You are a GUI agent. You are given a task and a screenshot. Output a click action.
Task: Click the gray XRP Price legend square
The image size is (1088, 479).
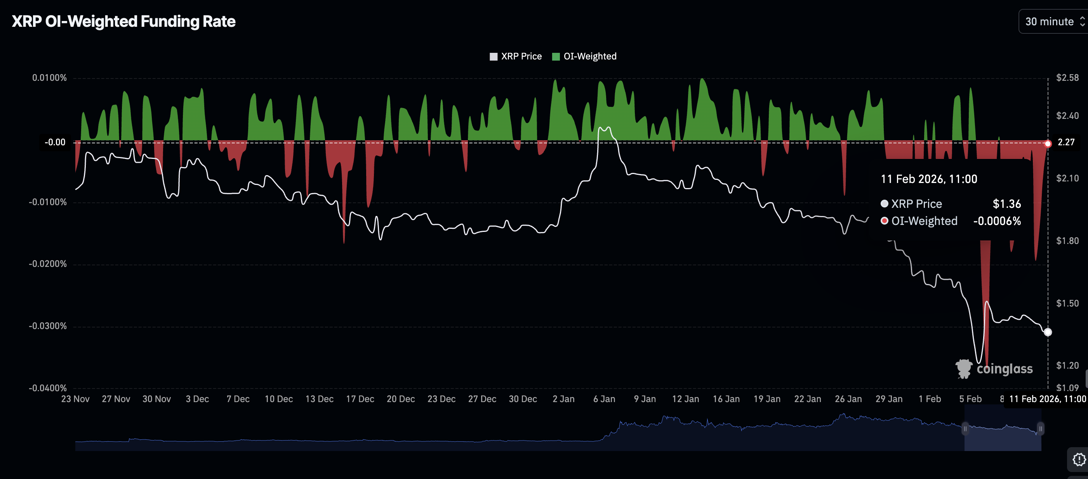coord(493,57)
